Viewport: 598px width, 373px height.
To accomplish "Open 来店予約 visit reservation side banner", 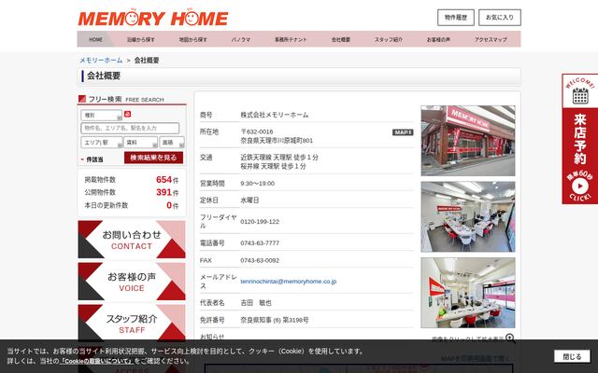I will [579, 139].
